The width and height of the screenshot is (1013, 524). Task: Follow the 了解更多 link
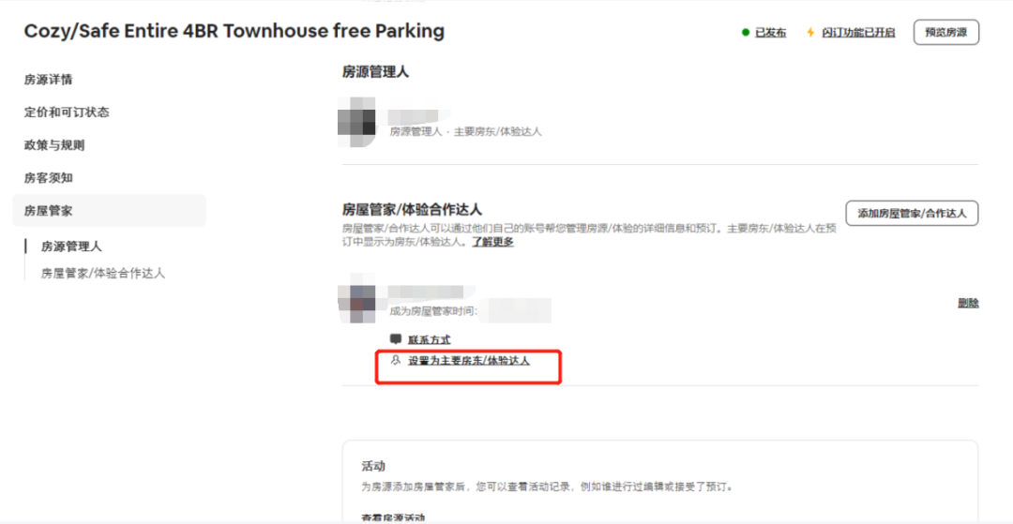tap(491, 243)
